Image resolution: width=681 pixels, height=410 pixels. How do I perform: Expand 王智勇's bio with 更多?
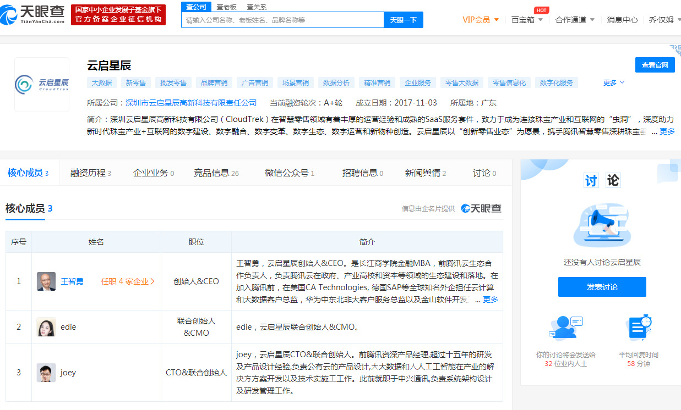491,300
